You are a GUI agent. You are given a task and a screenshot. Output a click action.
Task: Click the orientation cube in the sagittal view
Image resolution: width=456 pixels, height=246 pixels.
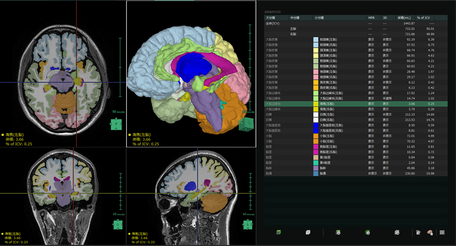pos(247,224)
